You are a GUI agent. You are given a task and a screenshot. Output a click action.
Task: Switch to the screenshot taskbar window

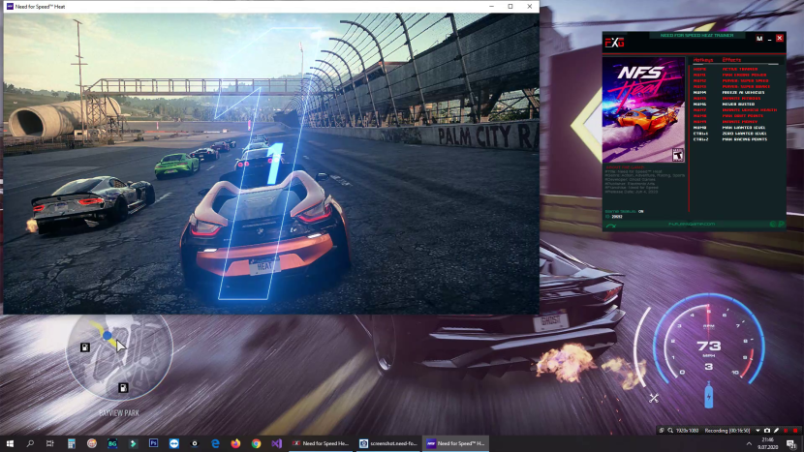[x=387, y=443]
